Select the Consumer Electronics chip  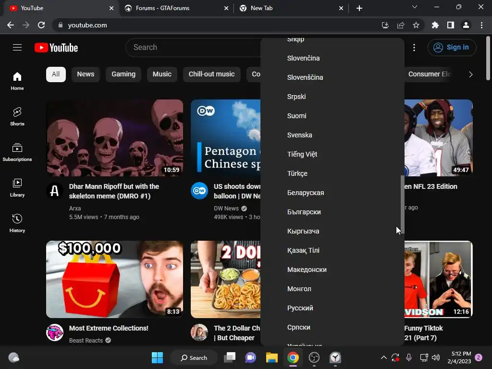[x=429, y=74]
